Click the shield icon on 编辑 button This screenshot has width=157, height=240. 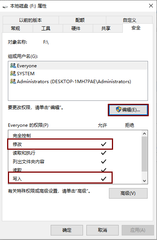point(118,109)
